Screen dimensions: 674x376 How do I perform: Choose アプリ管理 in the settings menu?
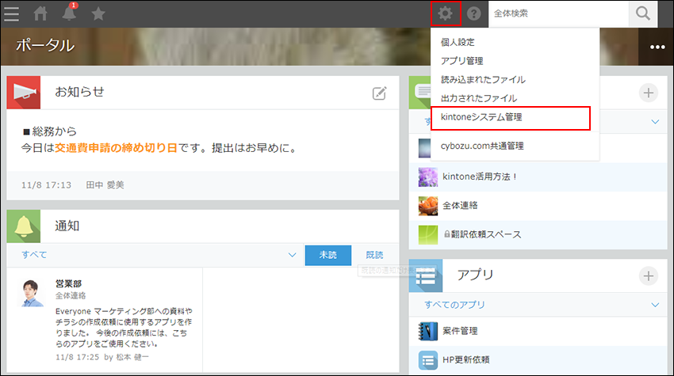(x=462, y=61)
